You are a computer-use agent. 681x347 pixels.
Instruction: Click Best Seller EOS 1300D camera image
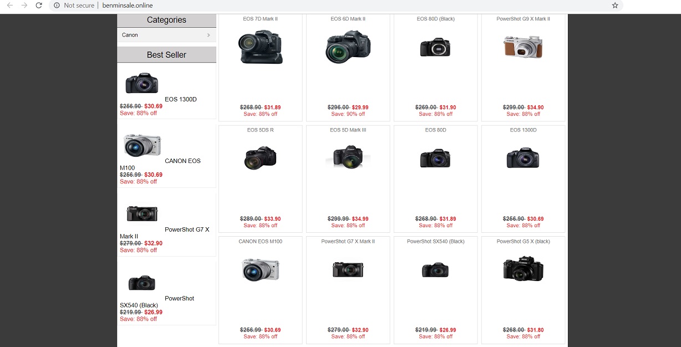[142, 83]
